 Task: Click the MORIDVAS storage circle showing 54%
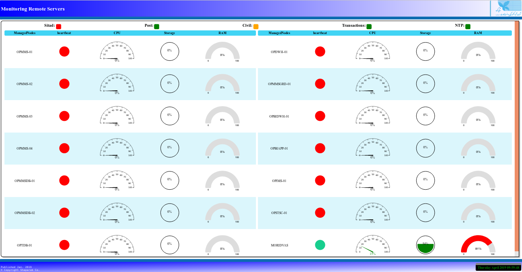(425, 245)
